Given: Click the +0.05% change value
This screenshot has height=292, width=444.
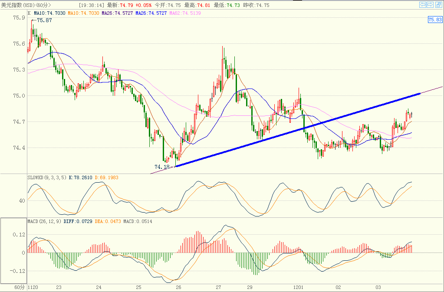Looking at the screenshot, I should [x=144, y=5].
